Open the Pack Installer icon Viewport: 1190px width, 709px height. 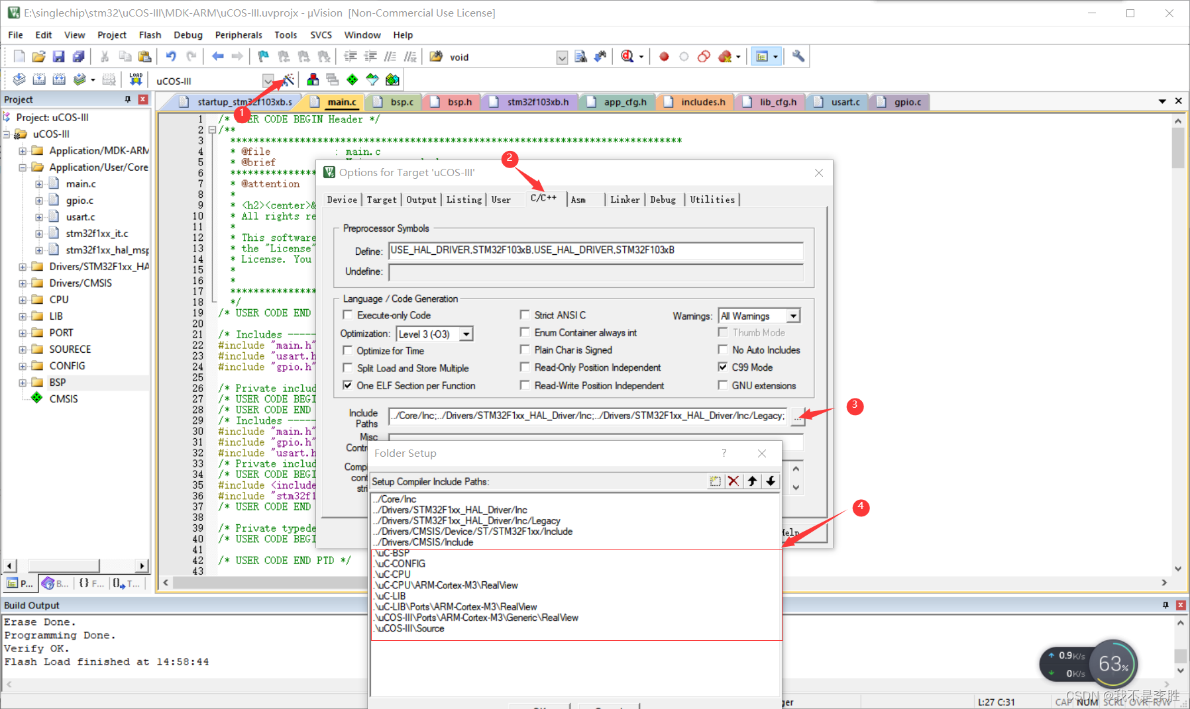pos(392,80)
